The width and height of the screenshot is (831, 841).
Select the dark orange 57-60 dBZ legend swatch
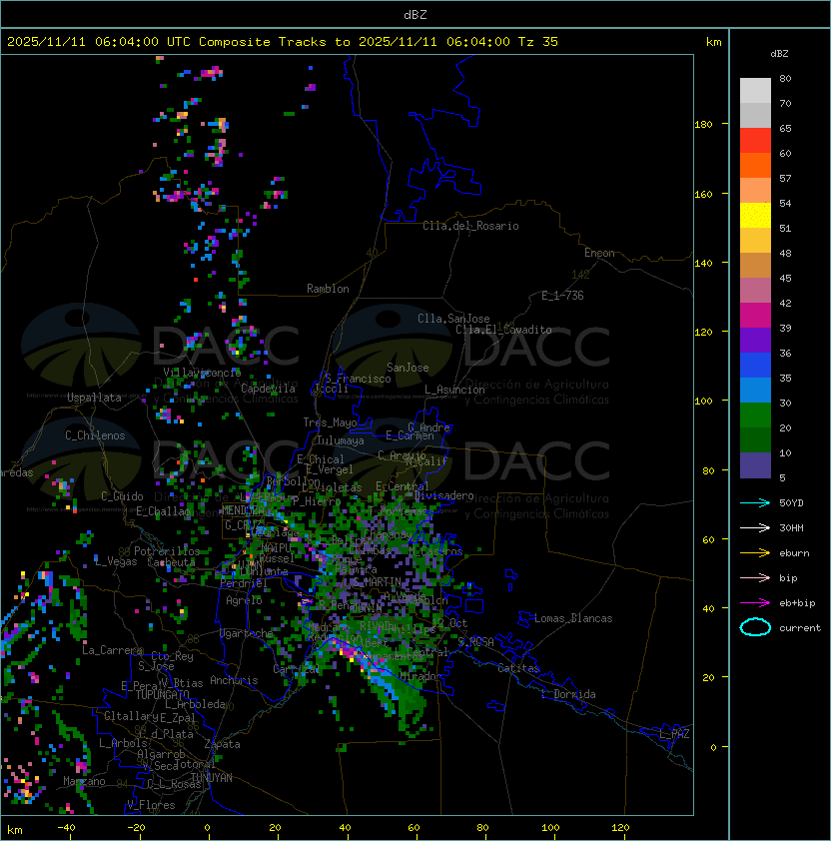(x=755, y=165)
